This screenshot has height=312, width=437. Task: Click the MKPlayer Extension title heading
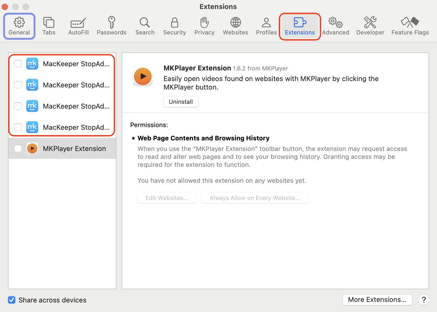tap(197, 68)
